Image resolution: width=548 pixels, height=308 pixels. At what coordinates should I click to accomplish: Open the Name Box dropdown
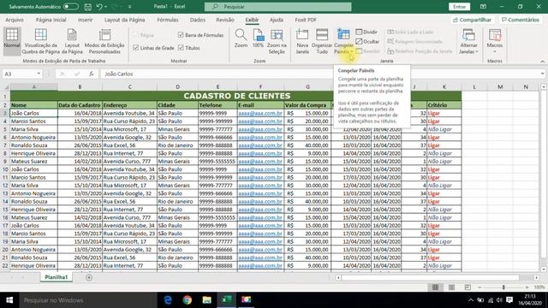39,74
